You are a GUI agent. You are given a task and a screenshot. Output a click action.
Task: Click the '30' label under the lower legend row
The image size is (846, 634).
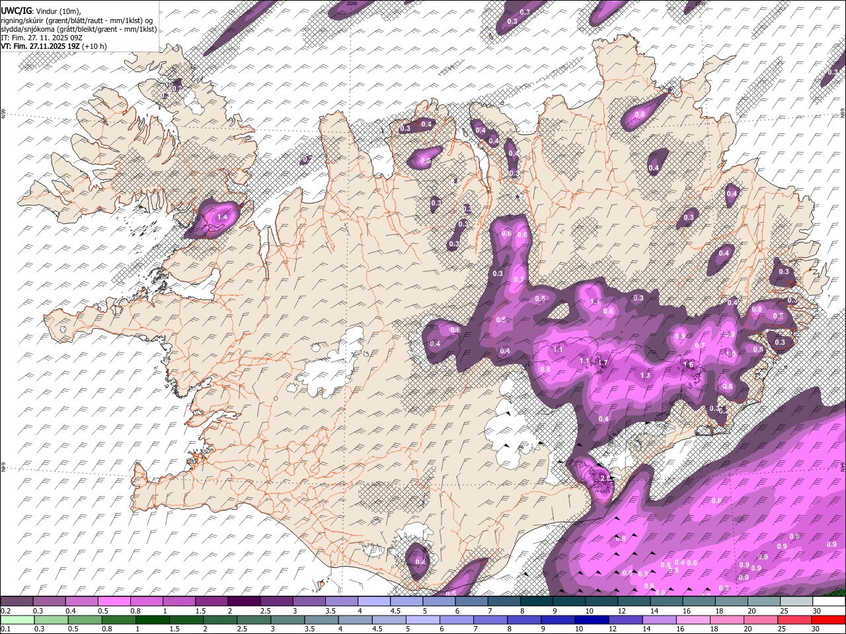click(816, 629)
